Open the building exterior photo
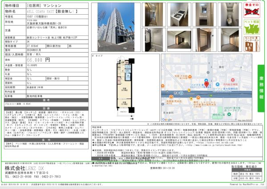The height and width of the screenshot is (189, 267). point(116,27)
